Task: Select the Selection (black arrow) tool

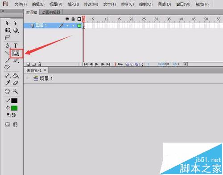Action: tap(7, 23)
